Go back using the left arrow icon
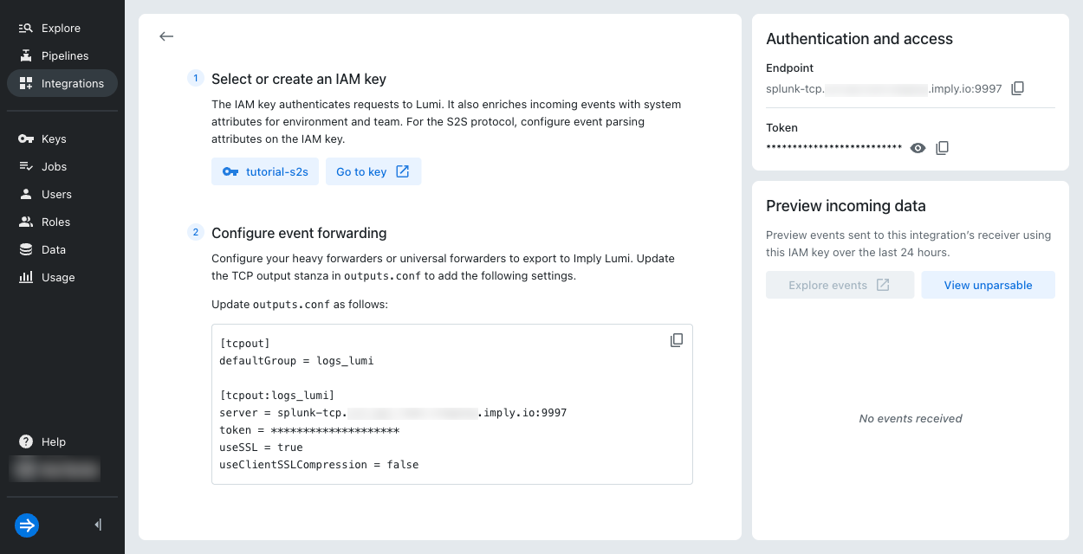1083x554 pixels. [166, 36]
